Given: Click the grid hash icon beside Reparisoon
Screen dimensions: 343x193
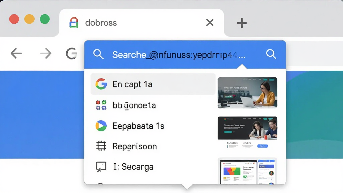Looking at the screenshot, I should pyautogui.click(x=101, y=146).
